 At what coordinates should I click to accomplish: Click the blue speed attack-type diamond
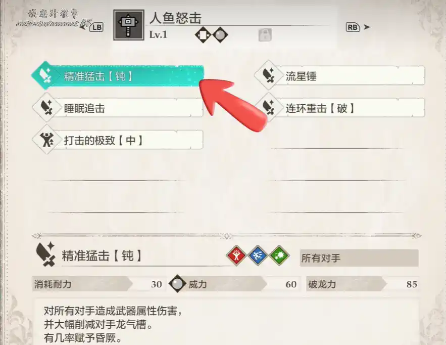pos(258,255)
